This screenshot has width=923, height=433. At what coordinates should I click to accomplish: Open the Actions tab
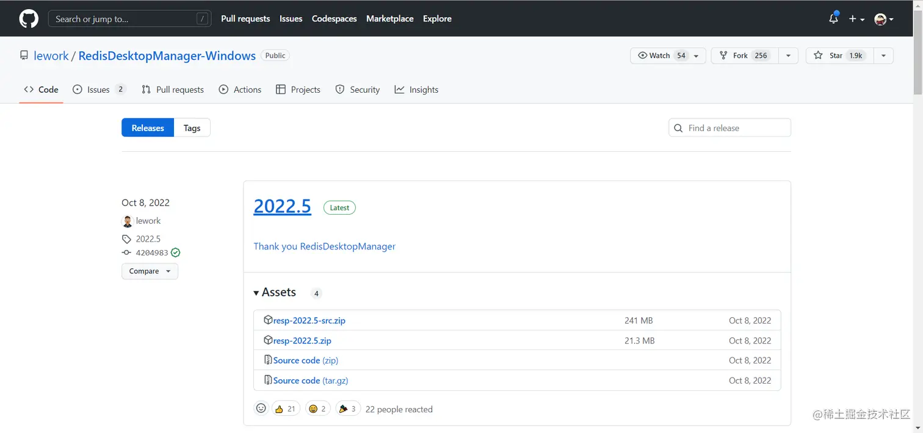coord(240,90)
